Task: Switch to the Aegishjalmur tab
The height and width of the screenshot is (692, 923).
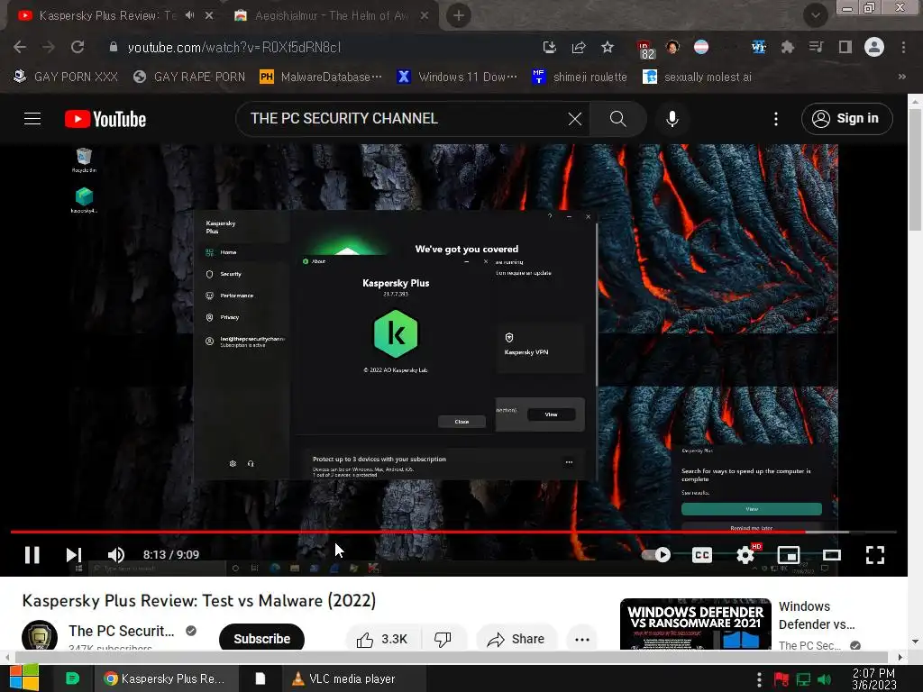Action: point(330,15)
